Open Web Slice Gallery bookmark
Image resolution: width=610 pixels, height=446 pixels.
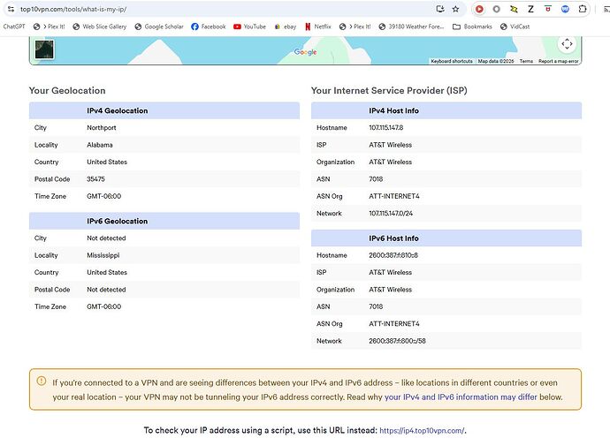[x=100, y=26]
